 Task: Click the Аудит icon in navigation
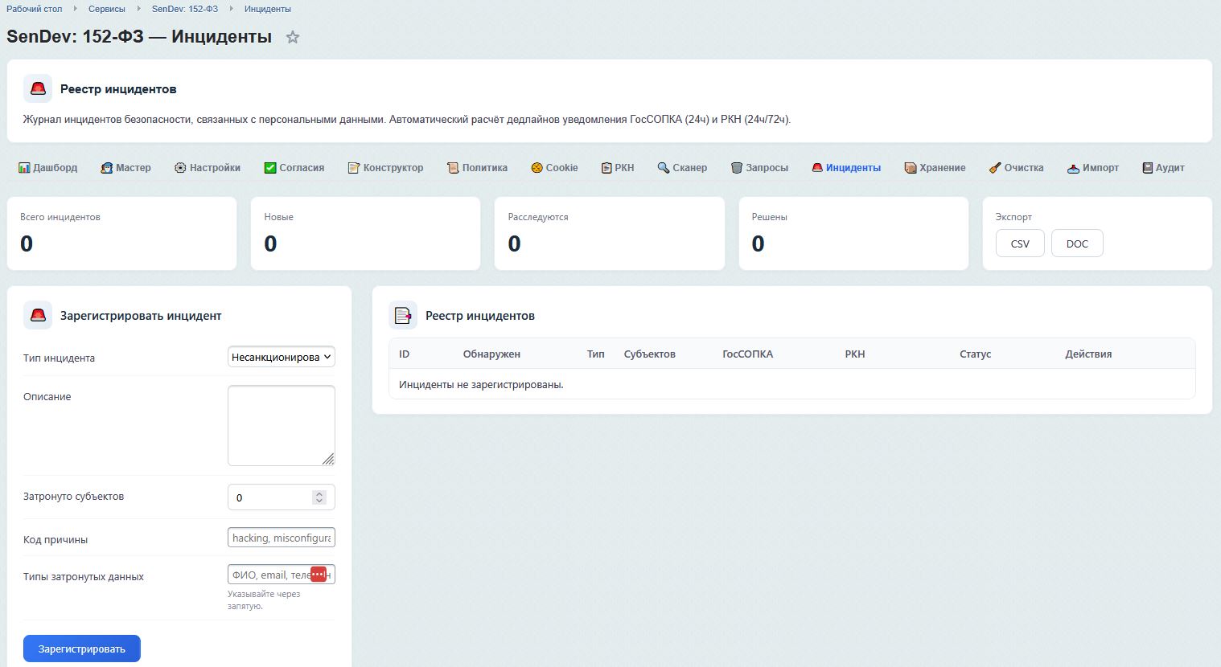coord(1147,168)
